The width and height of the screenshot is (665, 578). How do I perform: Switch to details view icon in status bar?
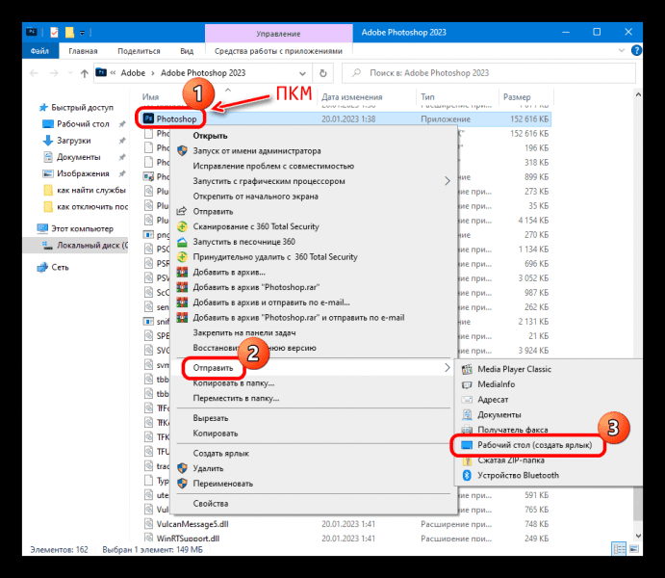[x=619, y=549]
